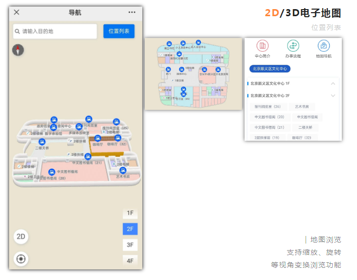
Task: Click the 北京顺义区文化中心 1F row label
Action: point(270,84)
